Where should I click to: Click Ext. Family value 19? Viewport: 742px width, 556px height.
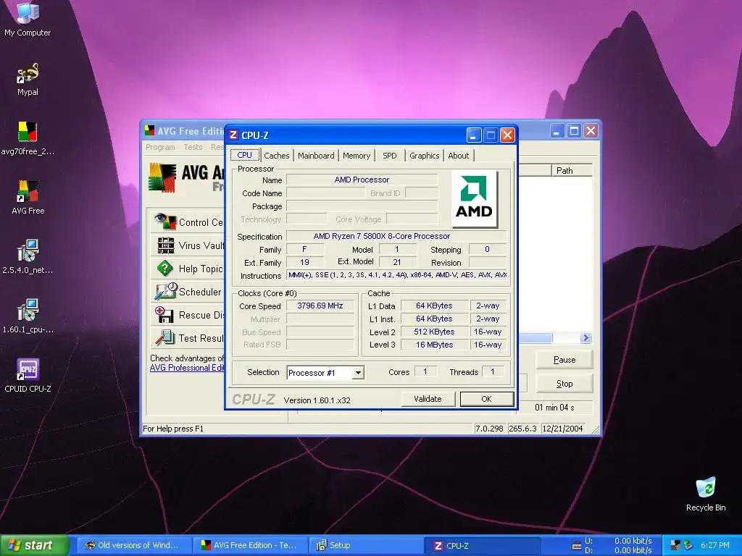pos(305,262)
